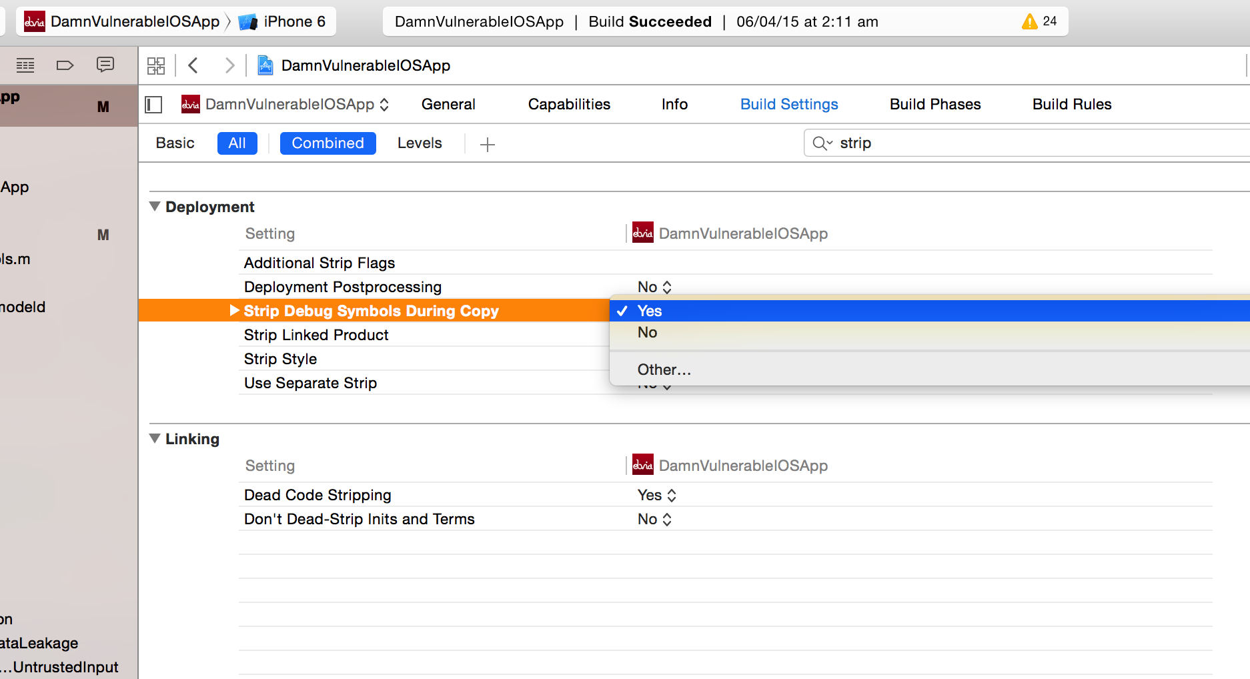
Task: Click the target icon in the Deployment column header
Action: (643, 233)
